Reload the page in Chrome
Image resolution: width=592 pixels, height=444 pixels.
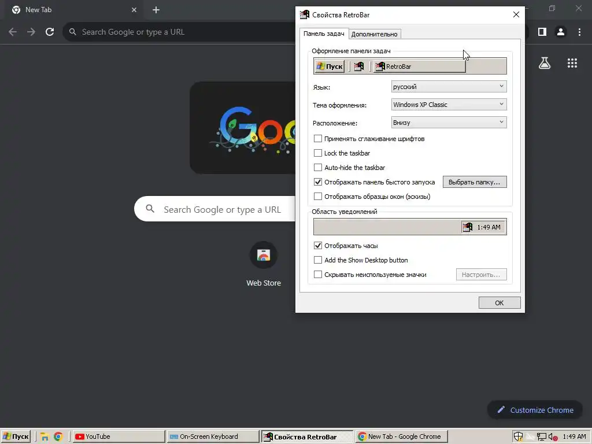[x=50, y=32]
